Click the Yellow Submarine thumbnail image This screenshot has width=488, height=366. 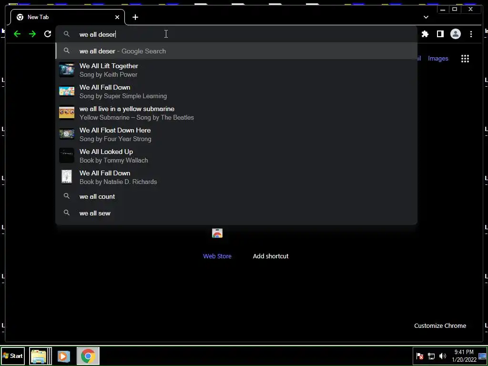(67, 113)
